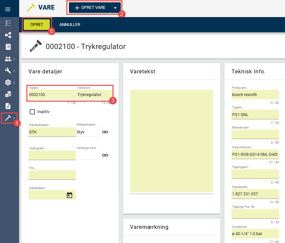Click the Varenavn field containing Trykregulator
Image resolution: width=285 pixels, height=243 pixels.
click(x=95, y=95)
